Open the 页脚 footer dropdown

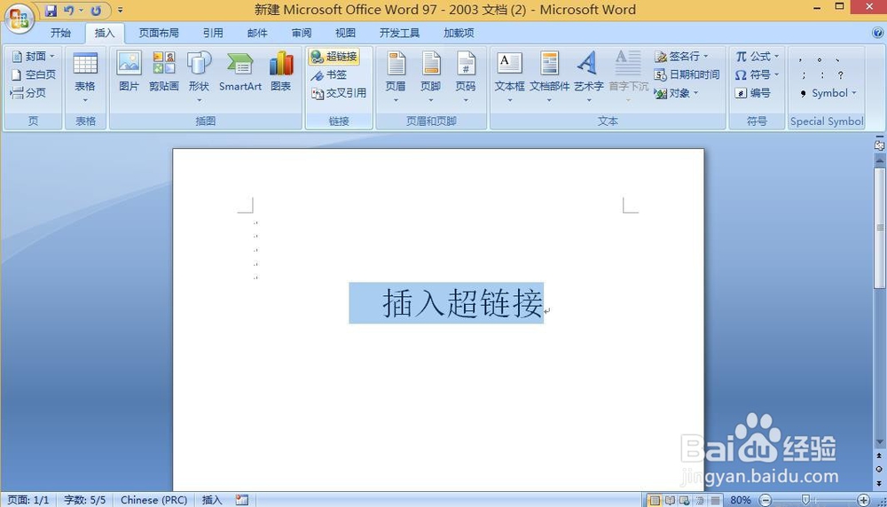(431, 77)
